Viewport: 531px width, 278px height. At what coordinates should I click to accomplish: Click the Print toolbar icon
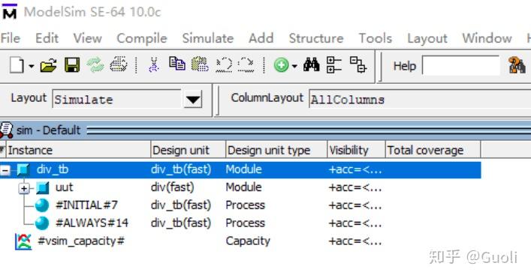pos(119,64)
